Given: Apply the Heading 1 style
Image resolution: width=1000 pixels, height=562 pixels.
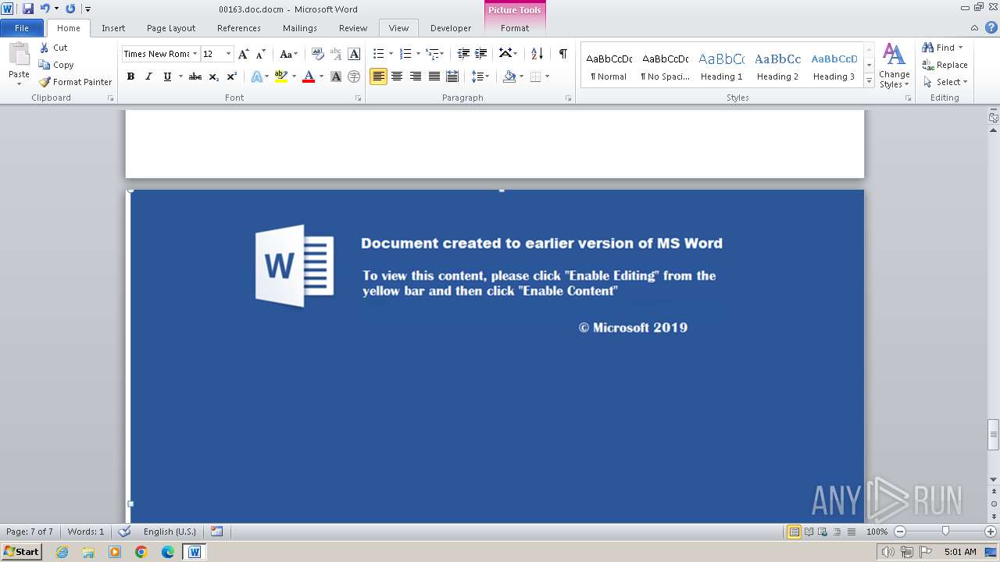Looking at the screenshot, I should 721,66.
